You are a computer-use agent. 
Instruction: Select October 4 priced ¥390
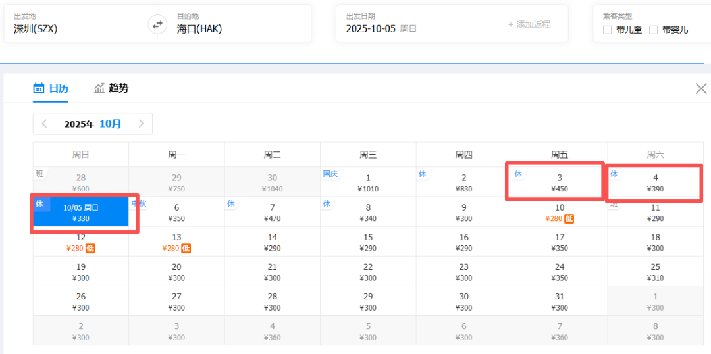click(654, 183)
